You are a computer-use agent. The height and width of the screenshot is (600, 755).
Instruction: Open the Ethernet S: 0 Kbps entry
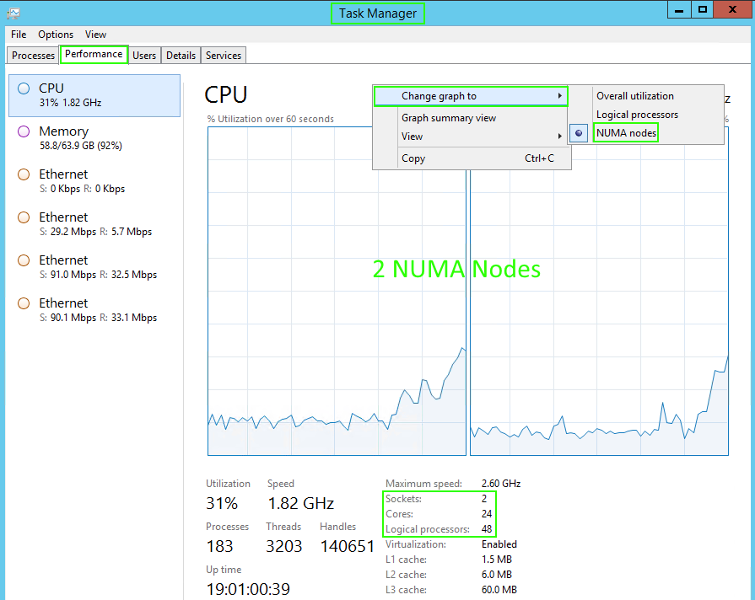(94, 181)
